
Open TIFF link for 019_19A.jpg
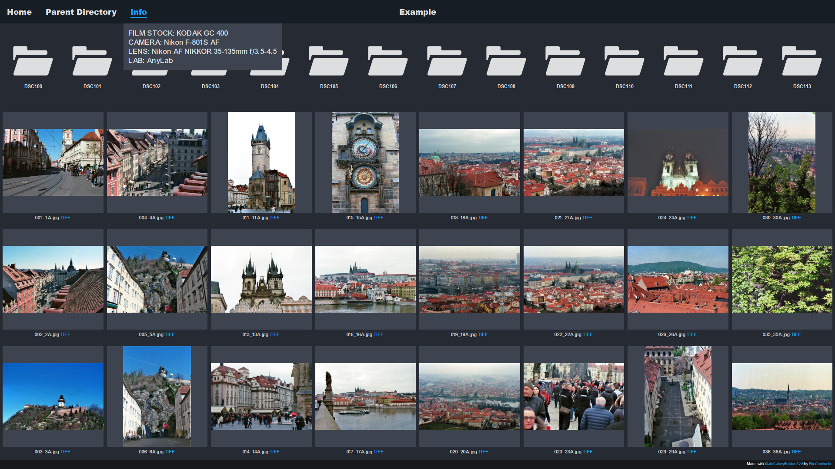point(483,335)
